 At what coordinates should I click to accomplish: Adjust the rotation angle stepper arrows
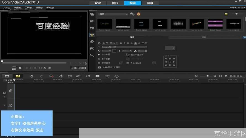(146, 51)
